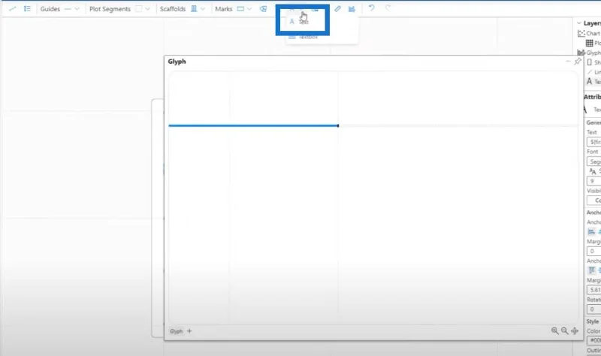Screen dimensions: 601x356
Task: Select left horizontal anchor alignment icon
Action: click(x=591, y=232)
